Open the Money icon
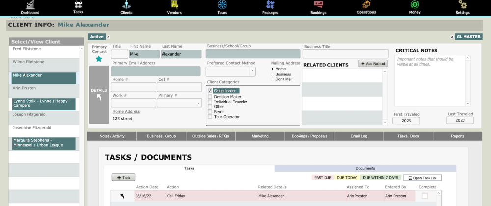 [415, 5]
